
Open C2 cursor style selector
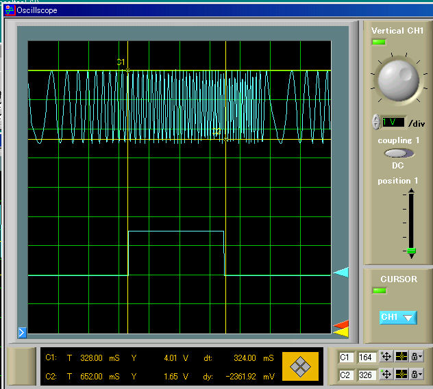(401, 375)
